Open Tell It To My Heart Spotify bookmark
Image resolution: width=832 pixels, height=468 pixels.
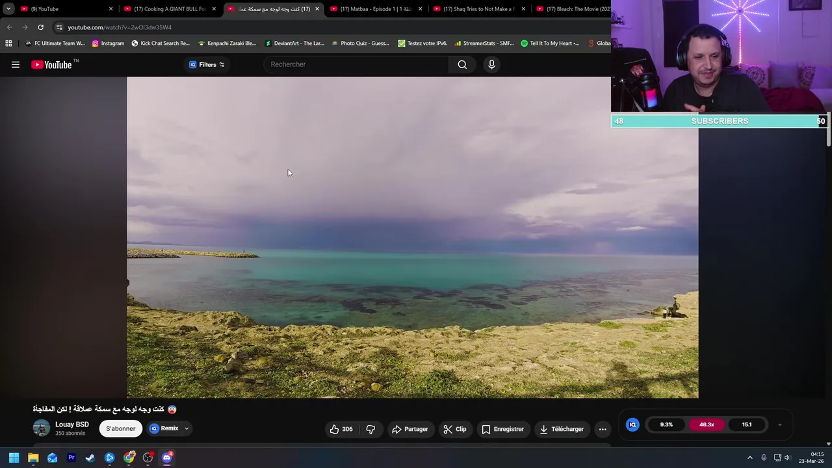click(x=550, y=44)
